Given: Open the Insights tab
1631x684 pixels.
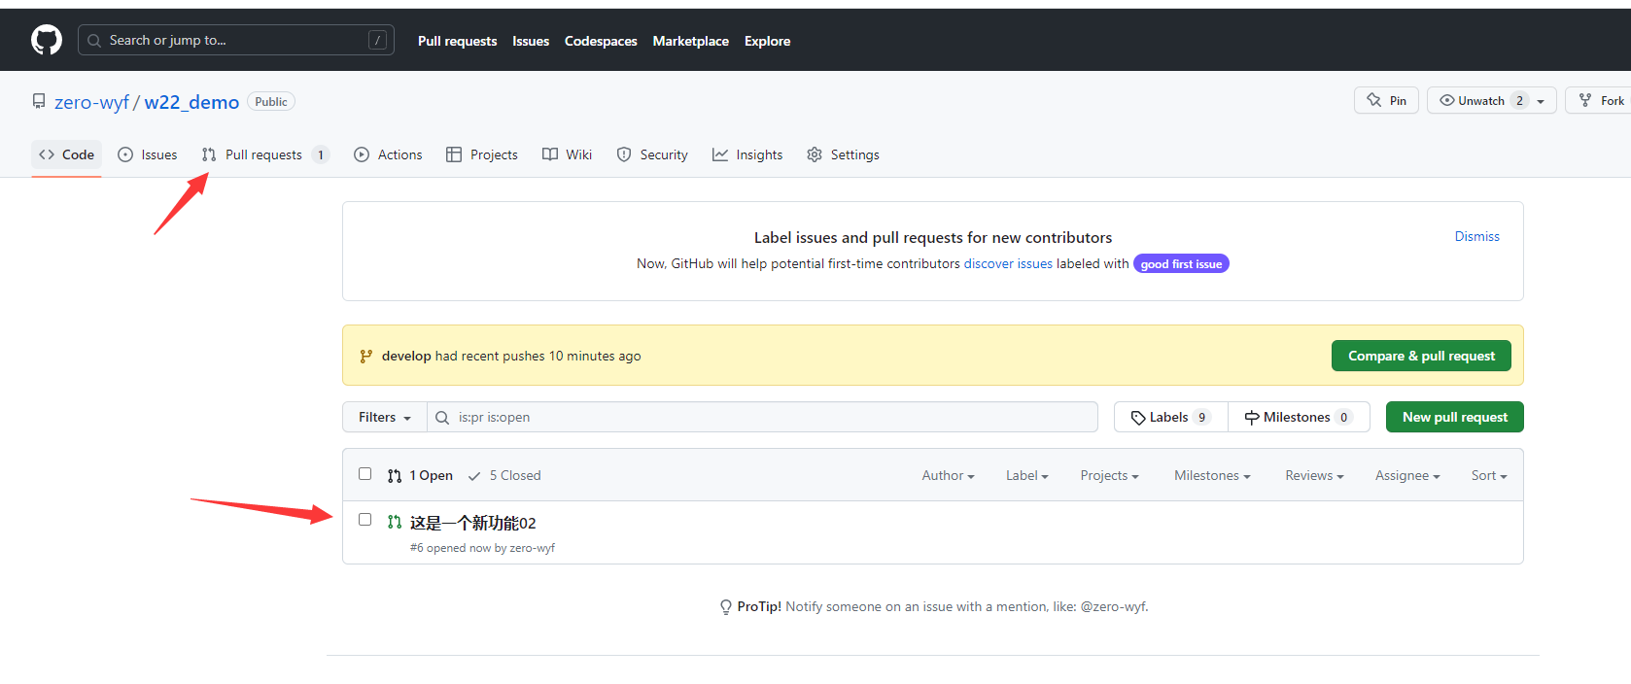Looking at the screenshot, I should 747,154.
